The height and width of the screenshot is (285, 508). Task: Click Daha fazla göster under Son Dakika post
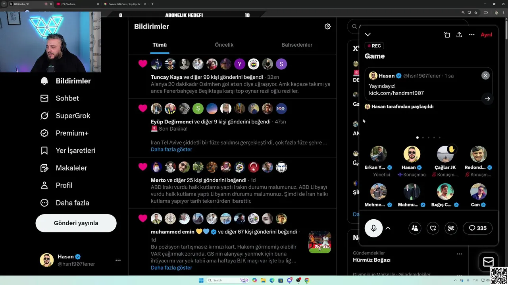point(171,149)
